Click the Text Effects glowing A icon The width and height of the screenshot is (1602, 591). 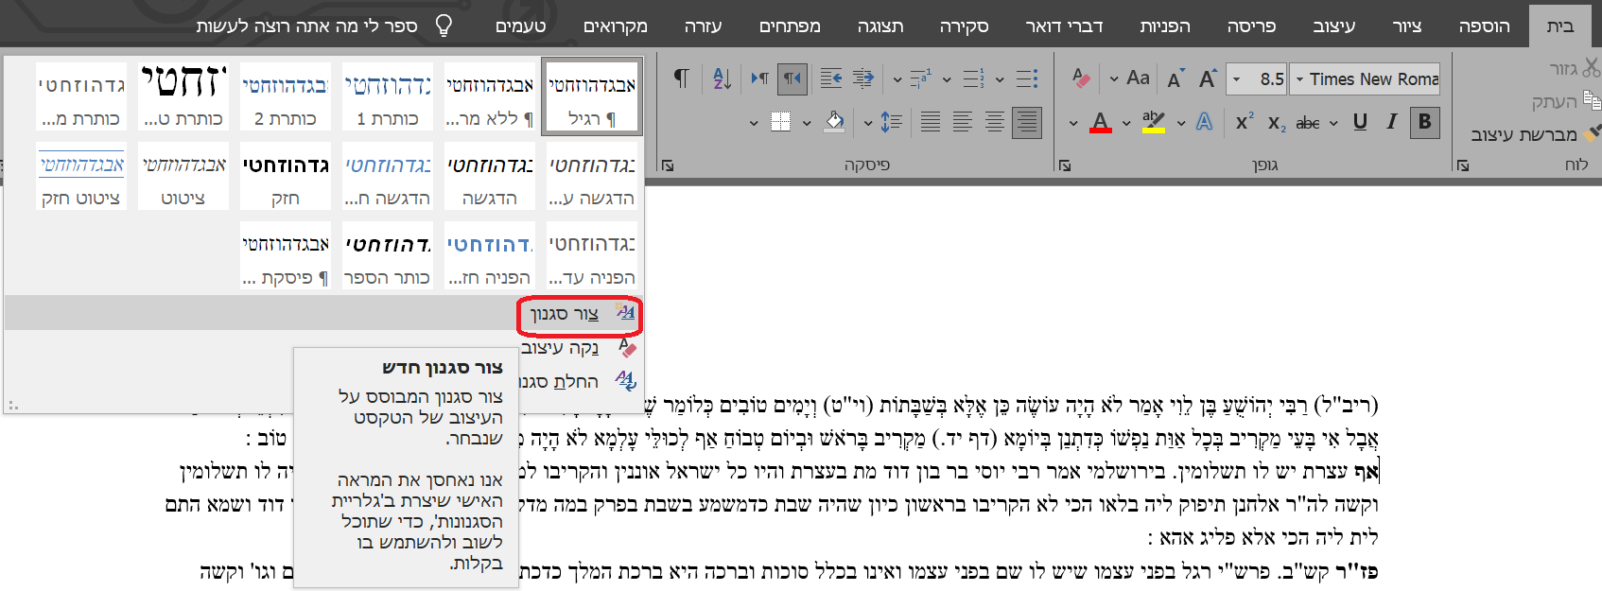[1204, 122]
